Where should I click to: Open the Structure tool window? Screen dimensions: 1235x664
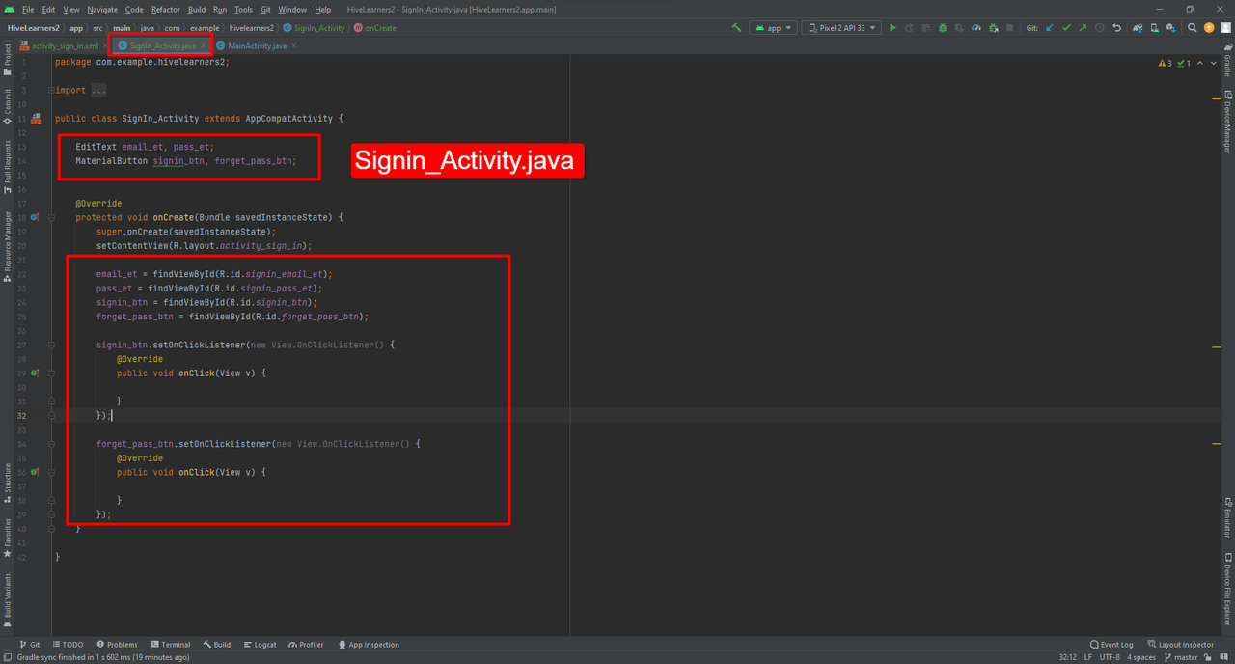pyautogui.click(x=8, y=484)
